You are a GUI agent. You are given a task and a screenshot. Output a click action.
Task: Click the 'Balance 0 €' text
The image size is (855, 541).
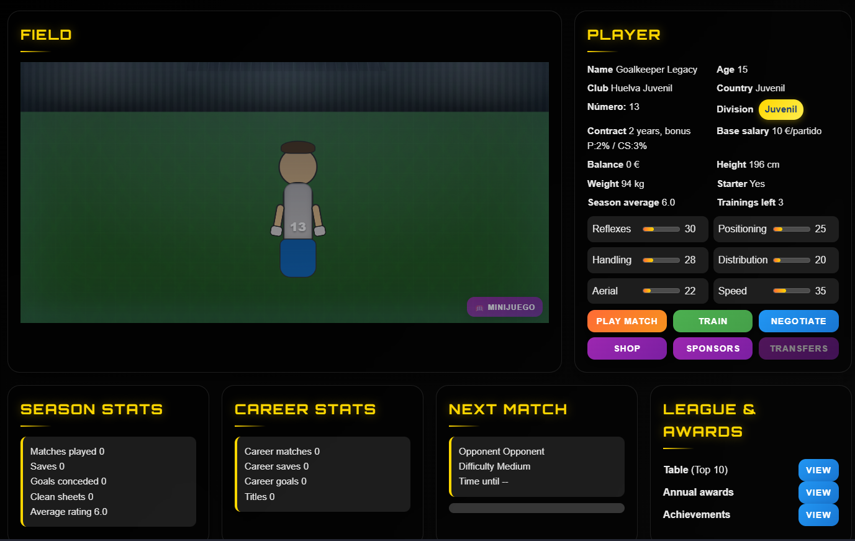(x=613, y=165)
